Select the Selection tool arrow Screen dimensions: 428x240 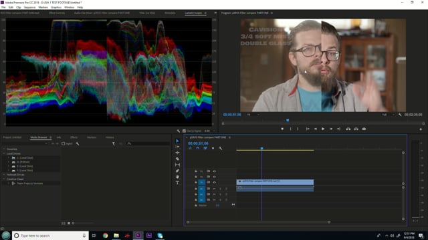coord(177,141)
